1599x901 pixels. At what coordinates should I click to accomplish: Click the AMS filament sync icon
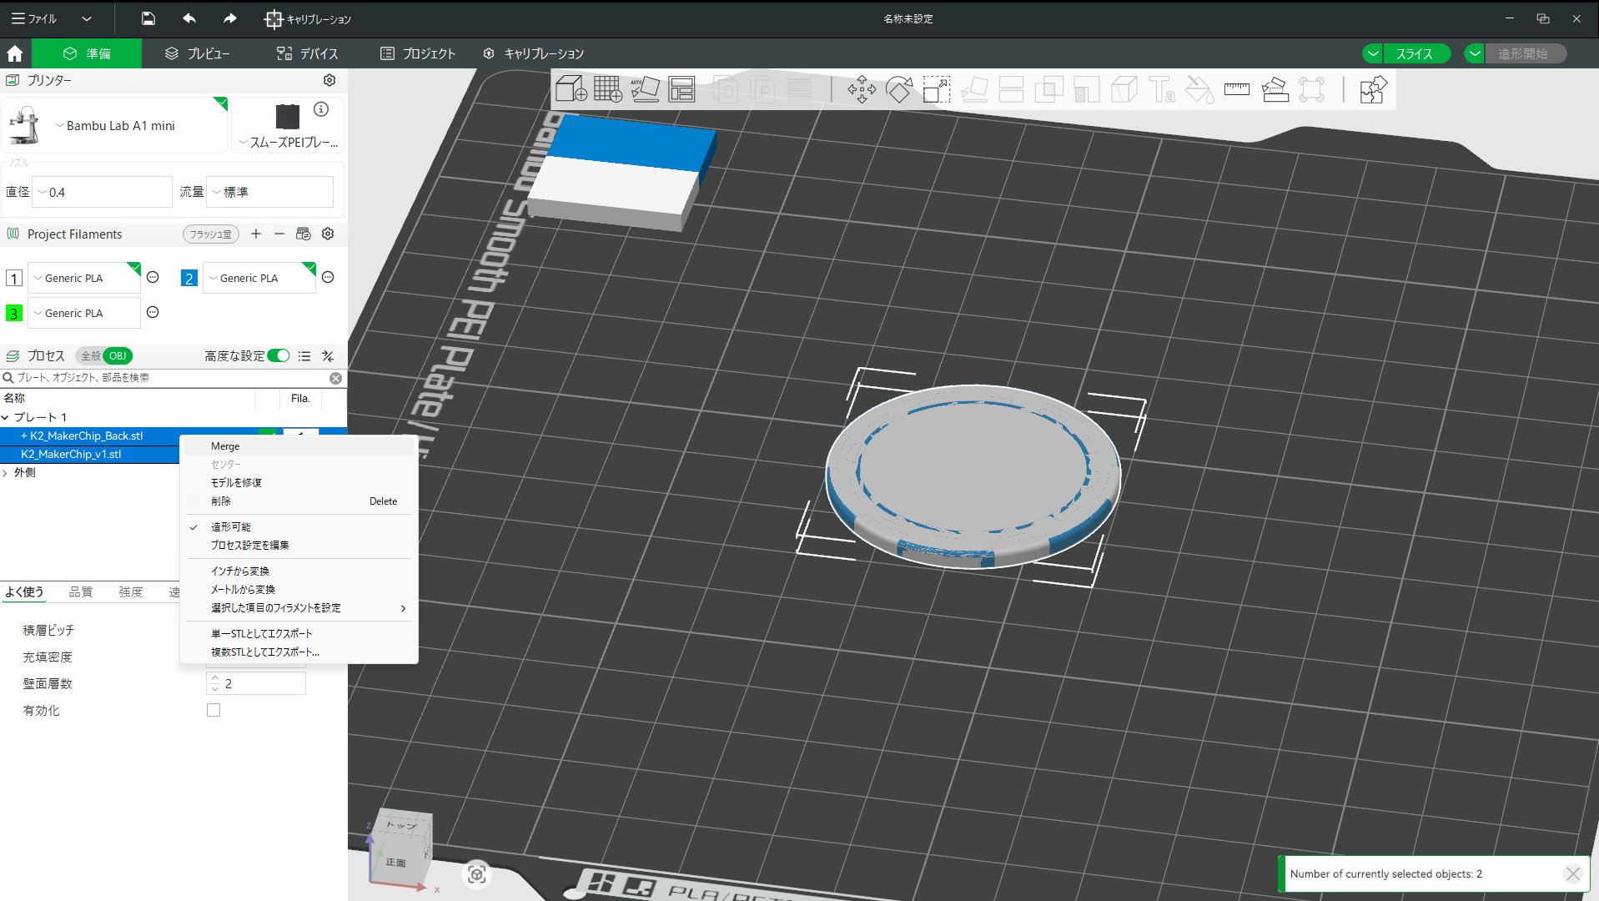[x=304, y=234]
